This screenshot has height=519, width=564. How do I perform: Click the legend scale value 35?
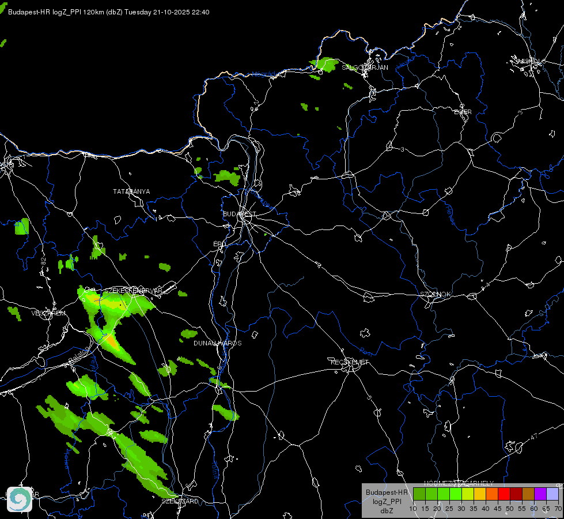coord(474,509)
